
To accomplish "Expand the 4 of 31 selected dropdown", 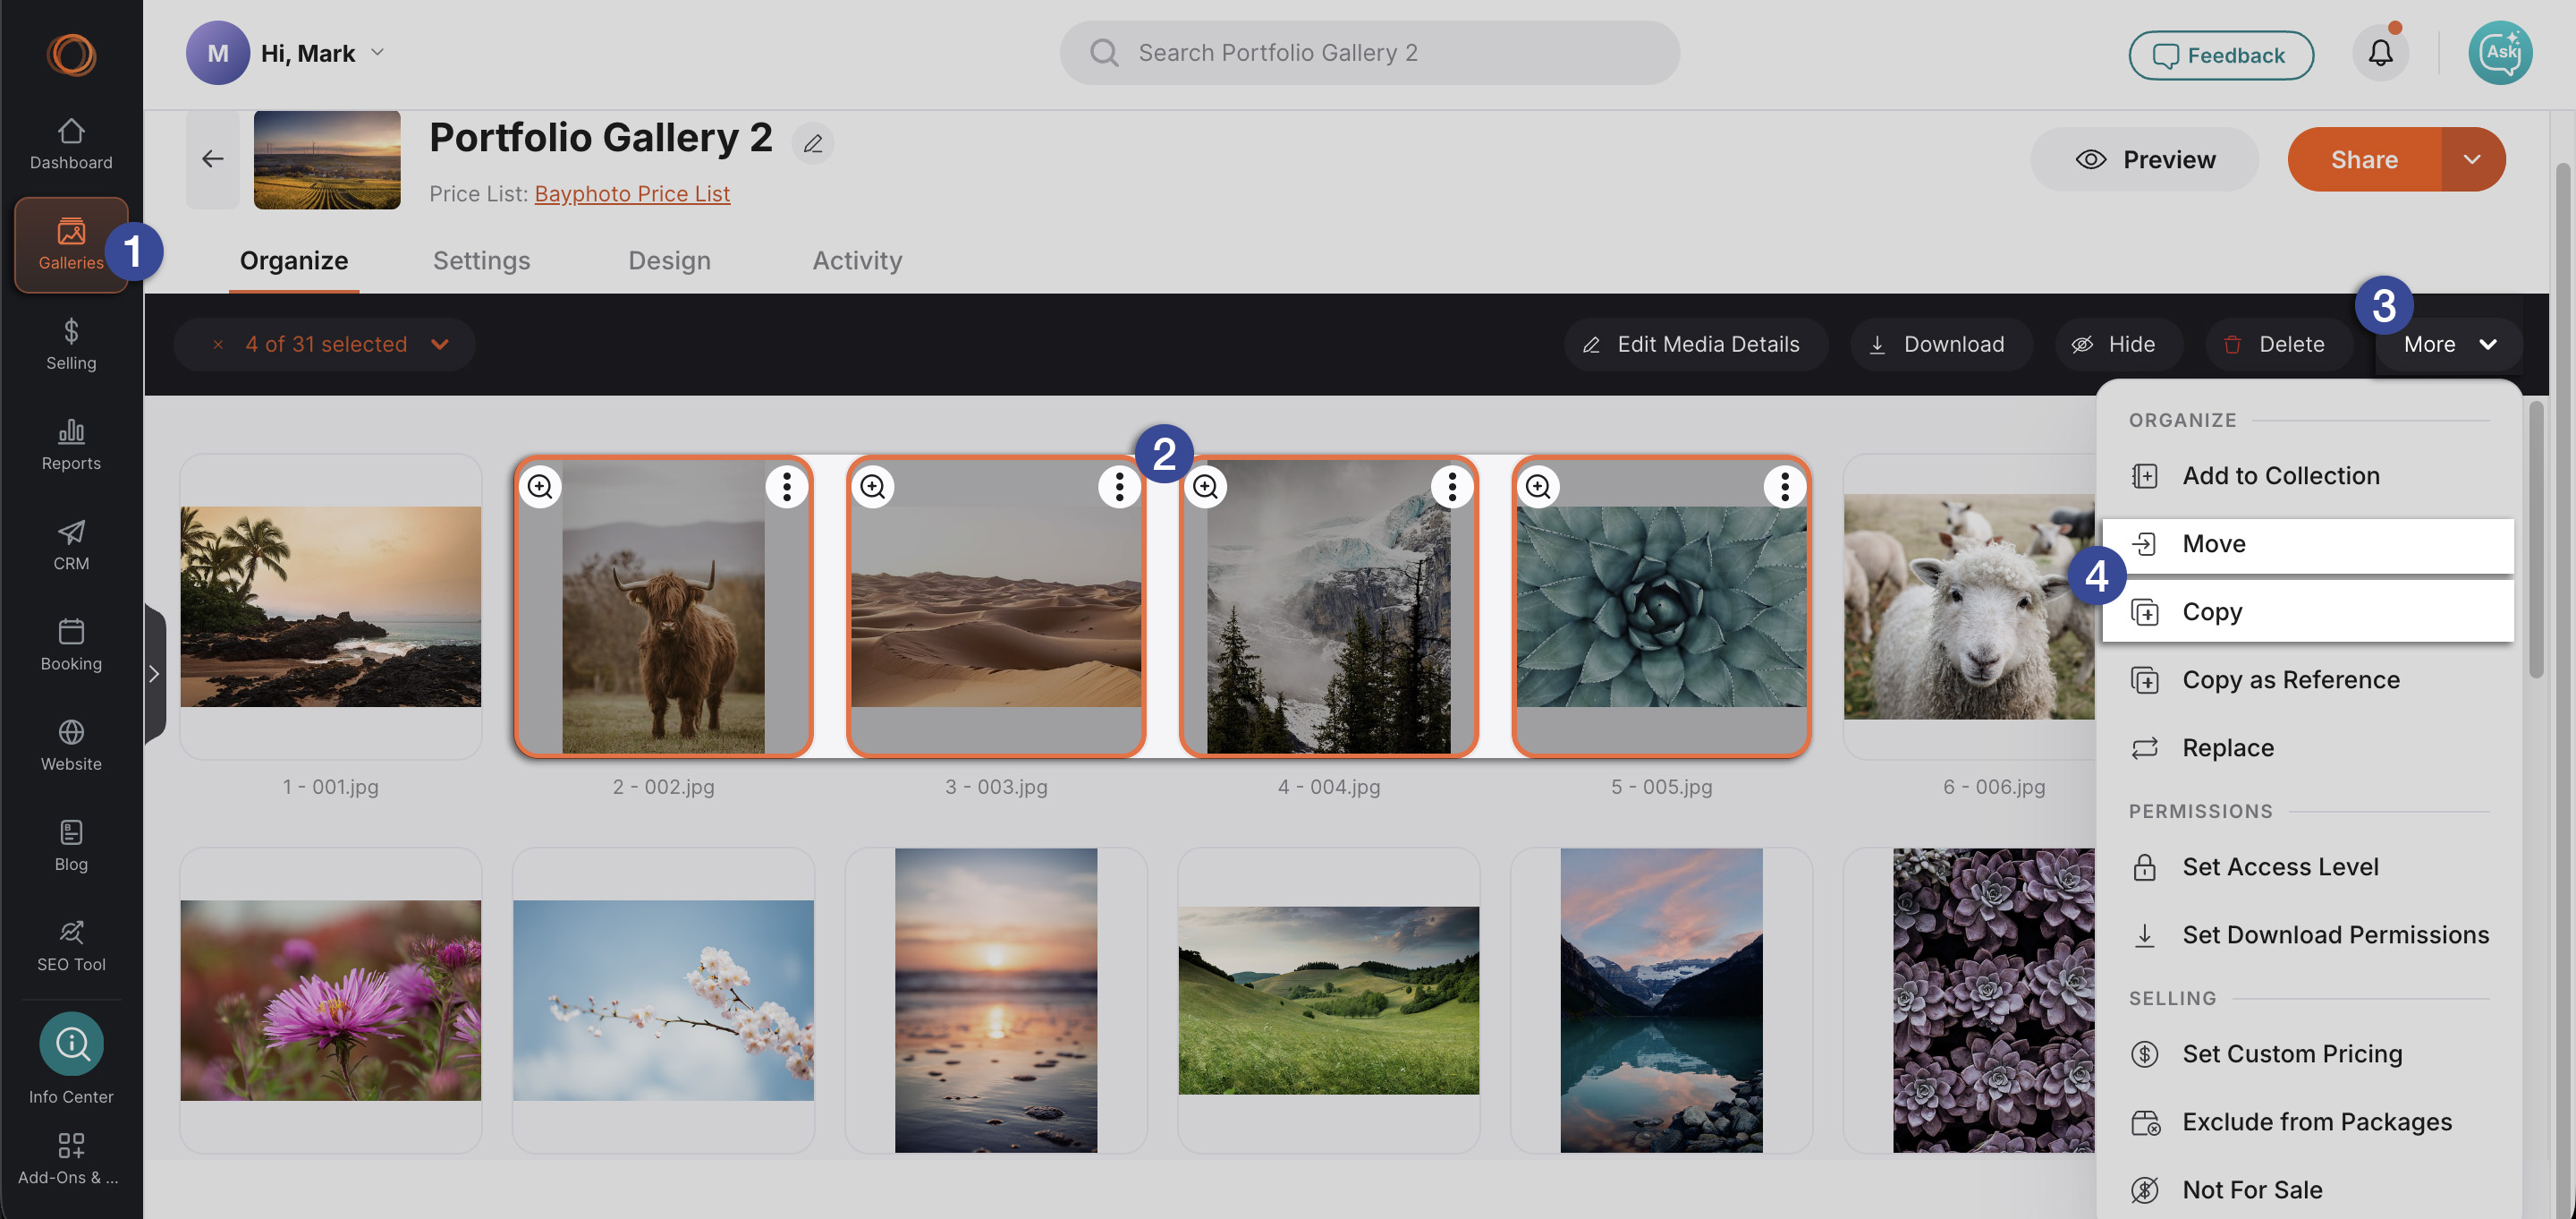I will point(440,345).
